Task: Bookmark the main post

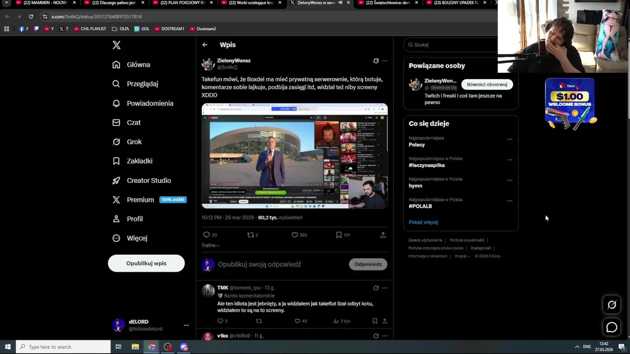Action: tap(343, 235)
